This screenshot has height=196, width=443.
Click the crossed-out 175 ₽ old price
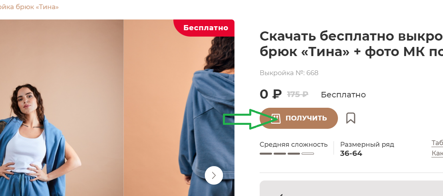coord(298,95)
